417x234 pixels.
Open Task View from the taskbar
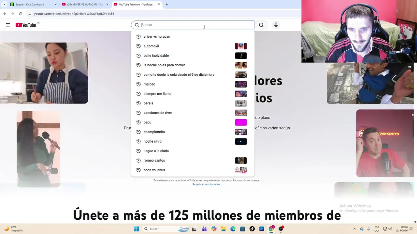[194, 229]
